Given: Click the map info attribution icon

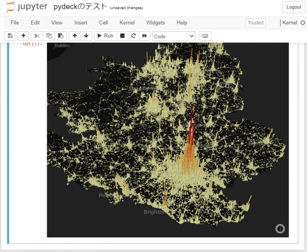Looking at the screenshot, I should click(x=280, y=228).
